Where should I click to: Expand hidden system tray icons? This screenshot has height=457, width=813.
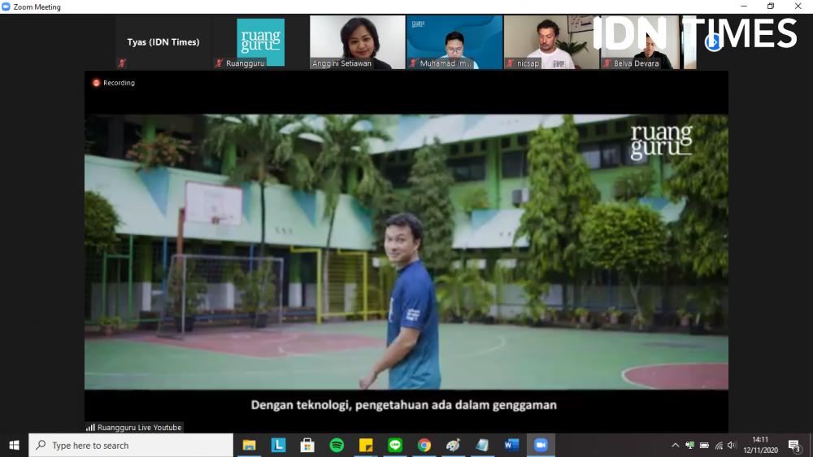click(x=675, y=445)
